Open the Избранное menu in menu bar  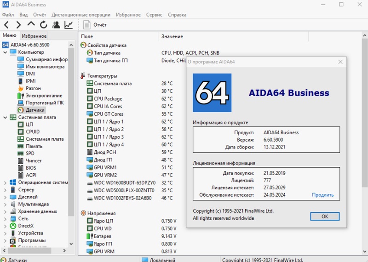coord(128,15)
